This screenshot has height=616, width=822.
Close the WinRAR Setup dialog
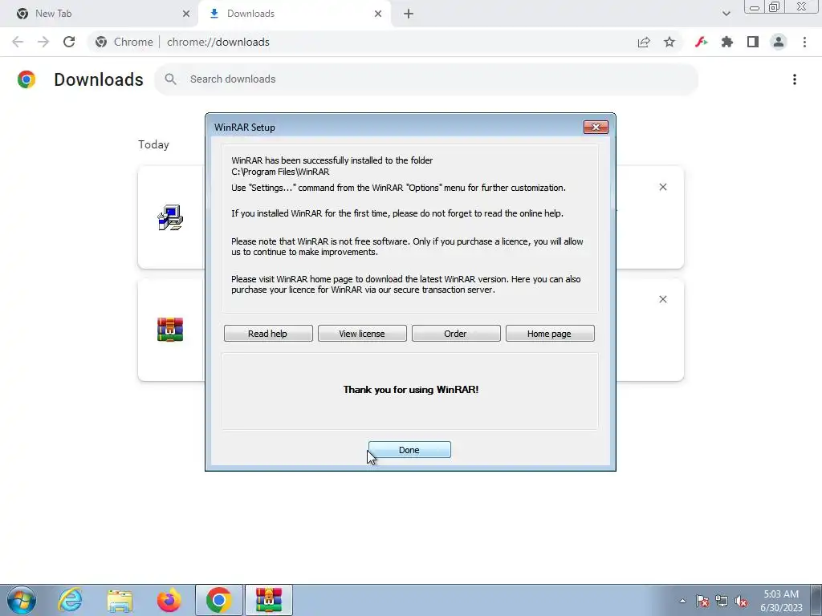click(596, 127)
